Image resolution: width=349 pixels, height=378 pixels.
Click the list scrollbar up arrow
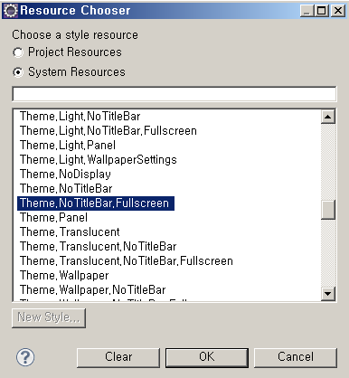[x=328, y=116]
